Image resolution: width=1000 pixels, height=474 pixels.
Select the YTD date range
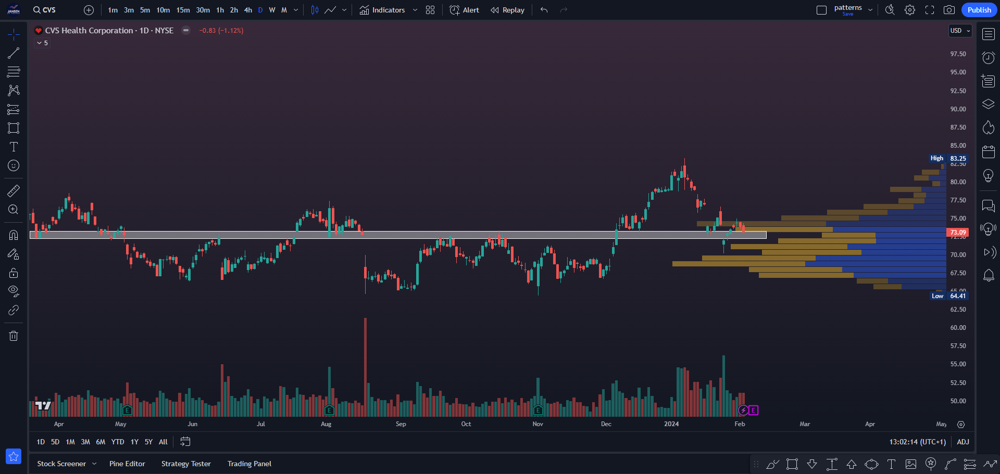point(118,442)
